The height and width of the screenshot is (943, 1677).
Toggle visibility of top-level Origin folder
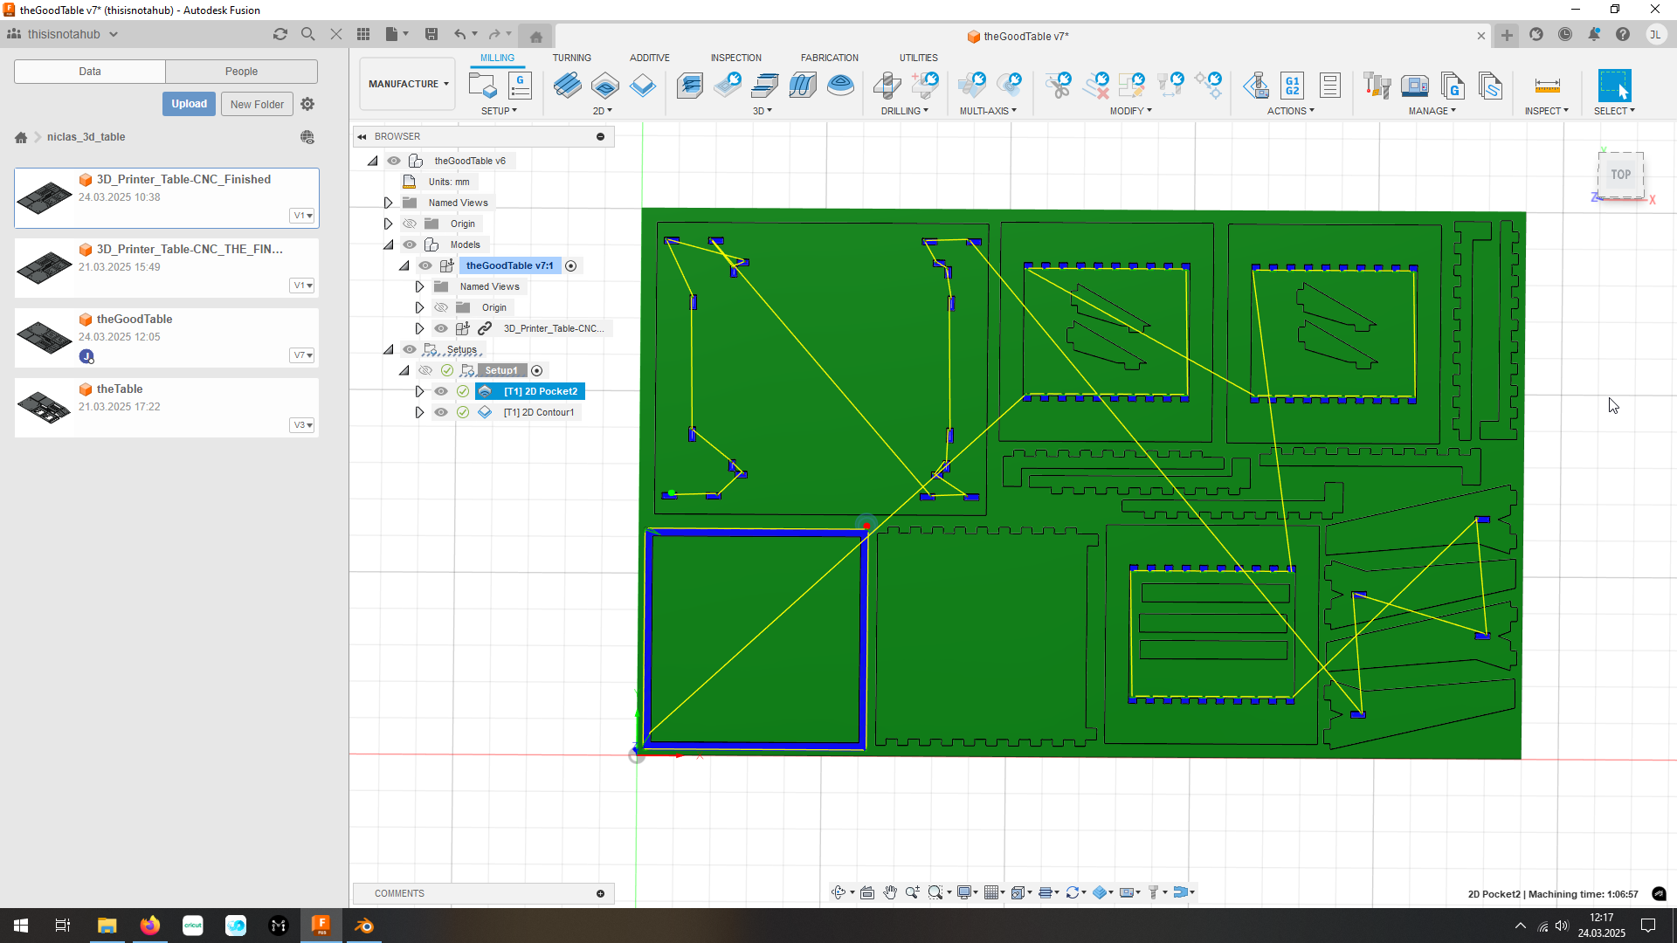click(410, 224)
